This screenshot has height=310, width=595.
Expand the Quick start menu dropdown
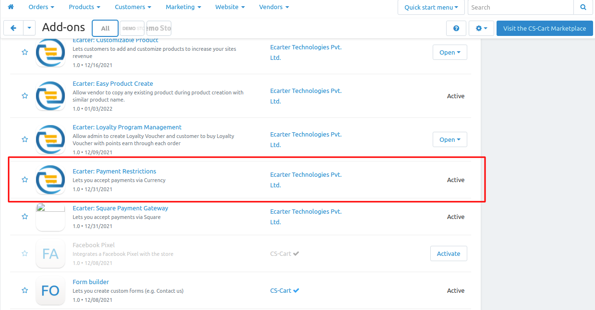click(x=431, y=7)
